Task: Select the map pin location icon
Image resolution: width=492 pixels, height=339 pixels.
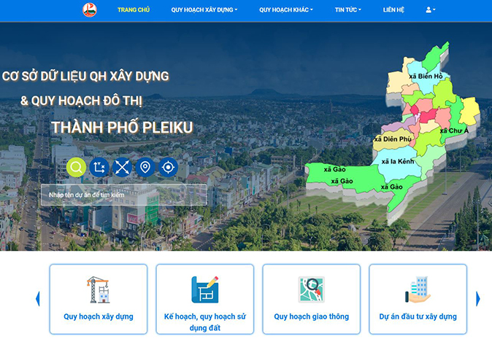Action: click(145, 167)
